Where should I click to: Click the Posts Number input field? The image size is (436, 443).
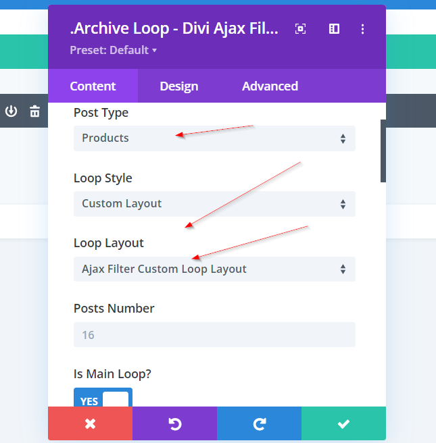(214, 335)
